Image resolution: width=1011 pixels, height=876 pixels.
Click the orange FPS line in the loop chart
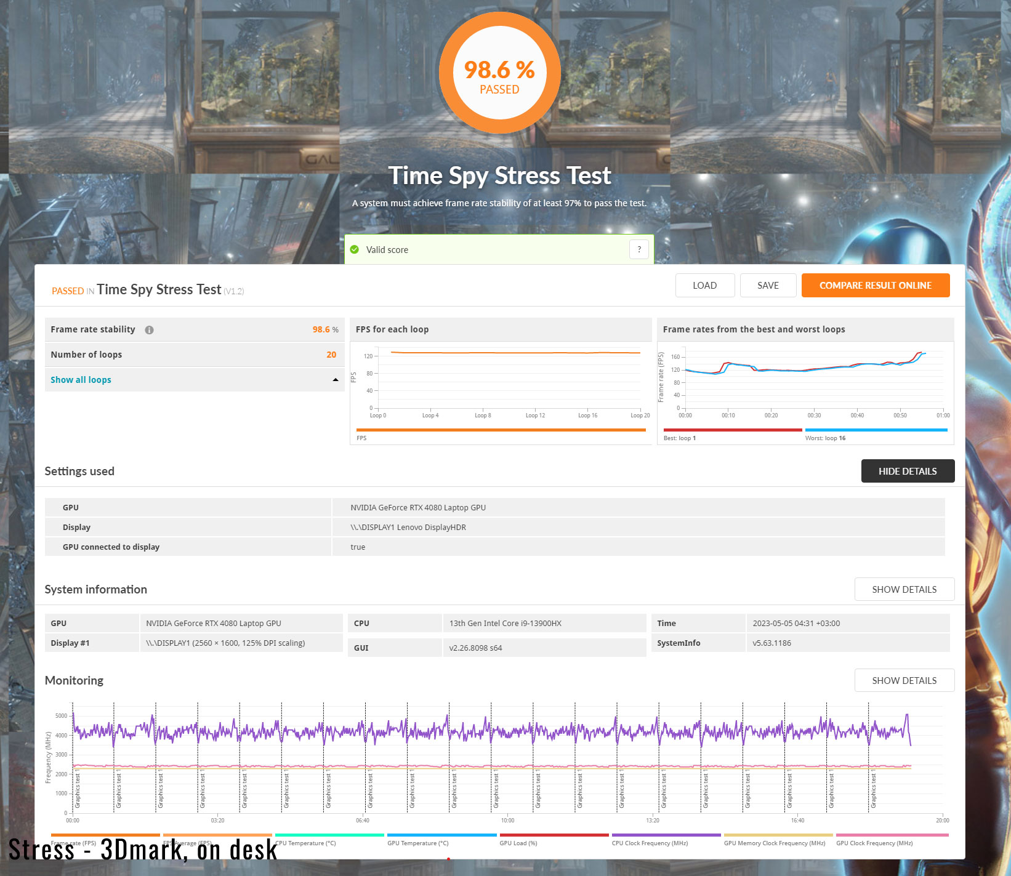(x=516, y=353)
